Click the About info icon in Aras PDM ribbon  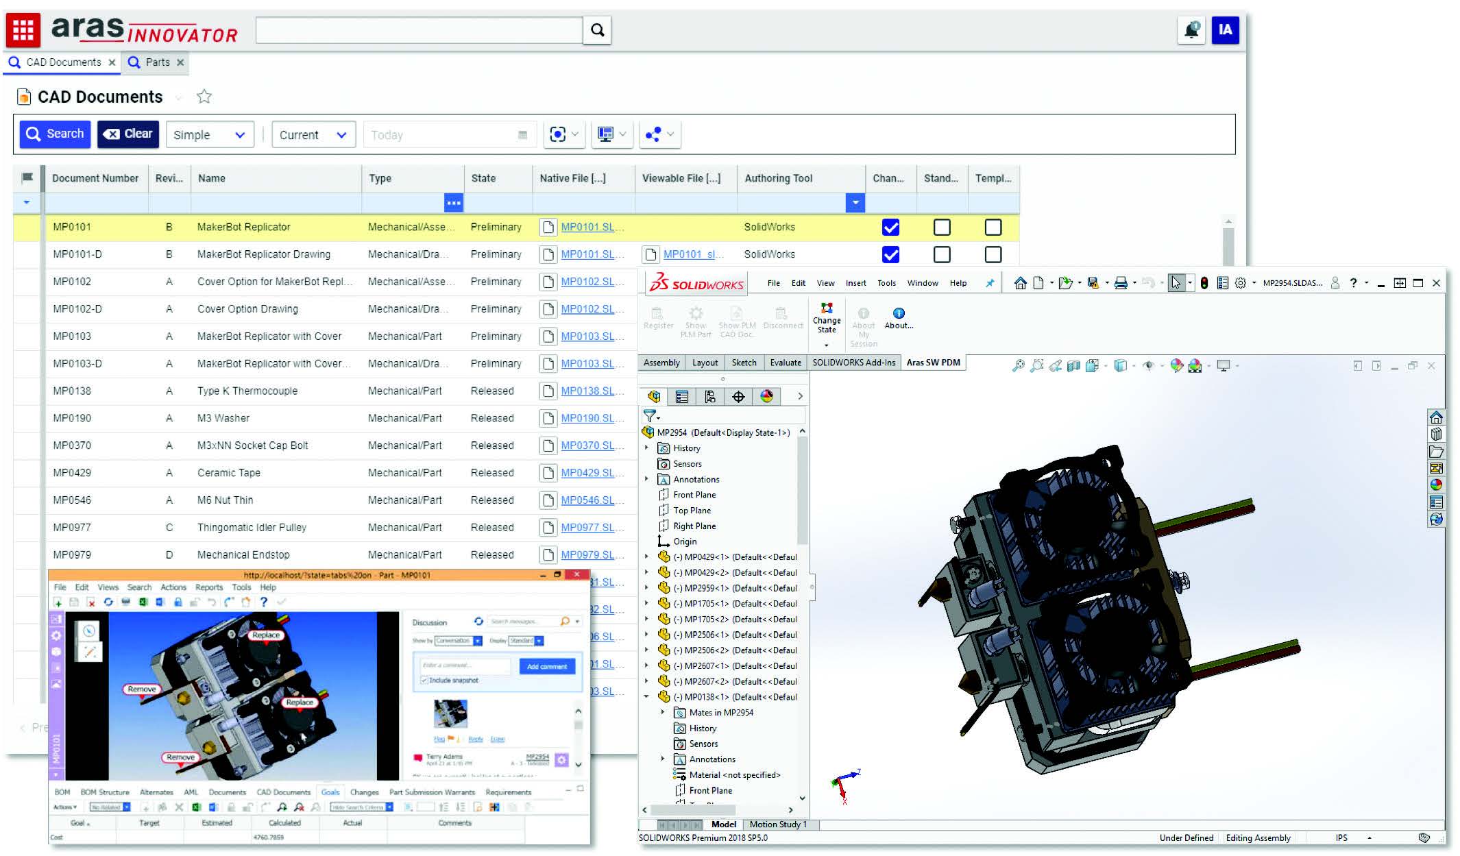pos(899,314)
